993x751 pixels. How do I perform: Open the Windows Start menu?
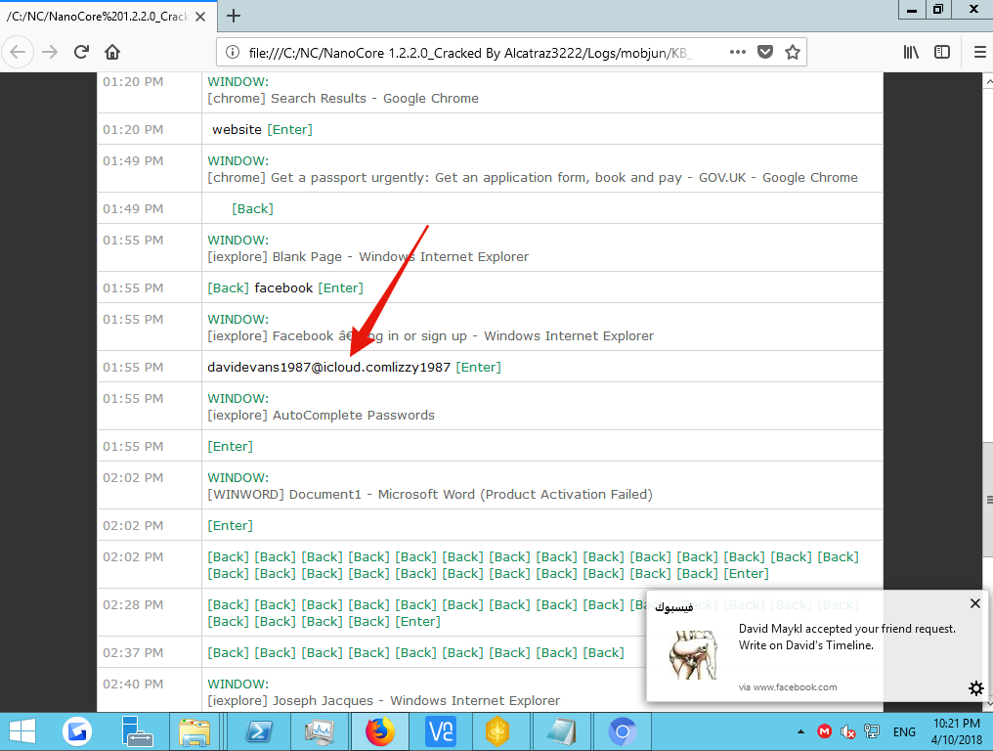coord(22,732)
